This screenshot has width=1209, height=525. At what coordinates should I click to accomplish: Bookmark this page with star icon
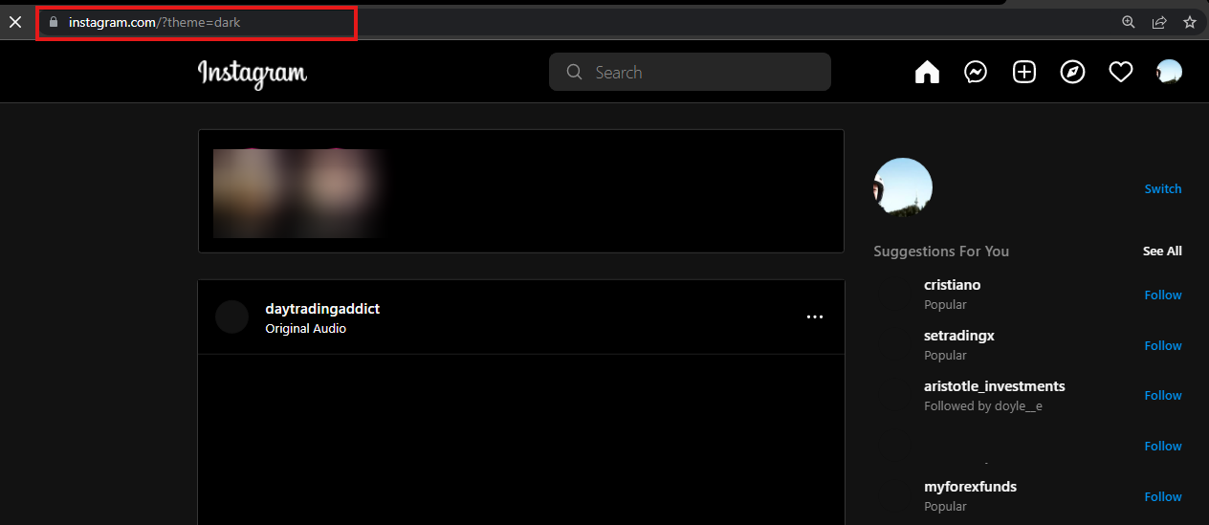coord(1190,22)
